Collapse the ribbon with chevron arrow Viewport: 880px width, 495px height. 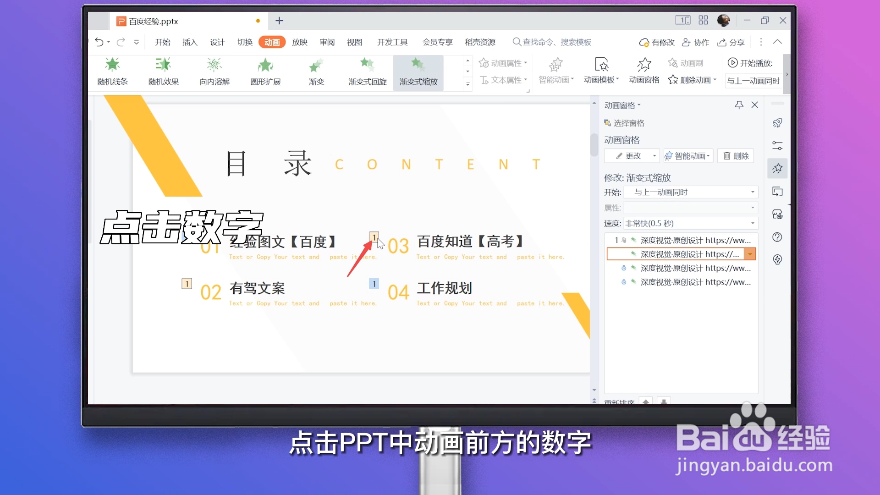click(777, 42)
